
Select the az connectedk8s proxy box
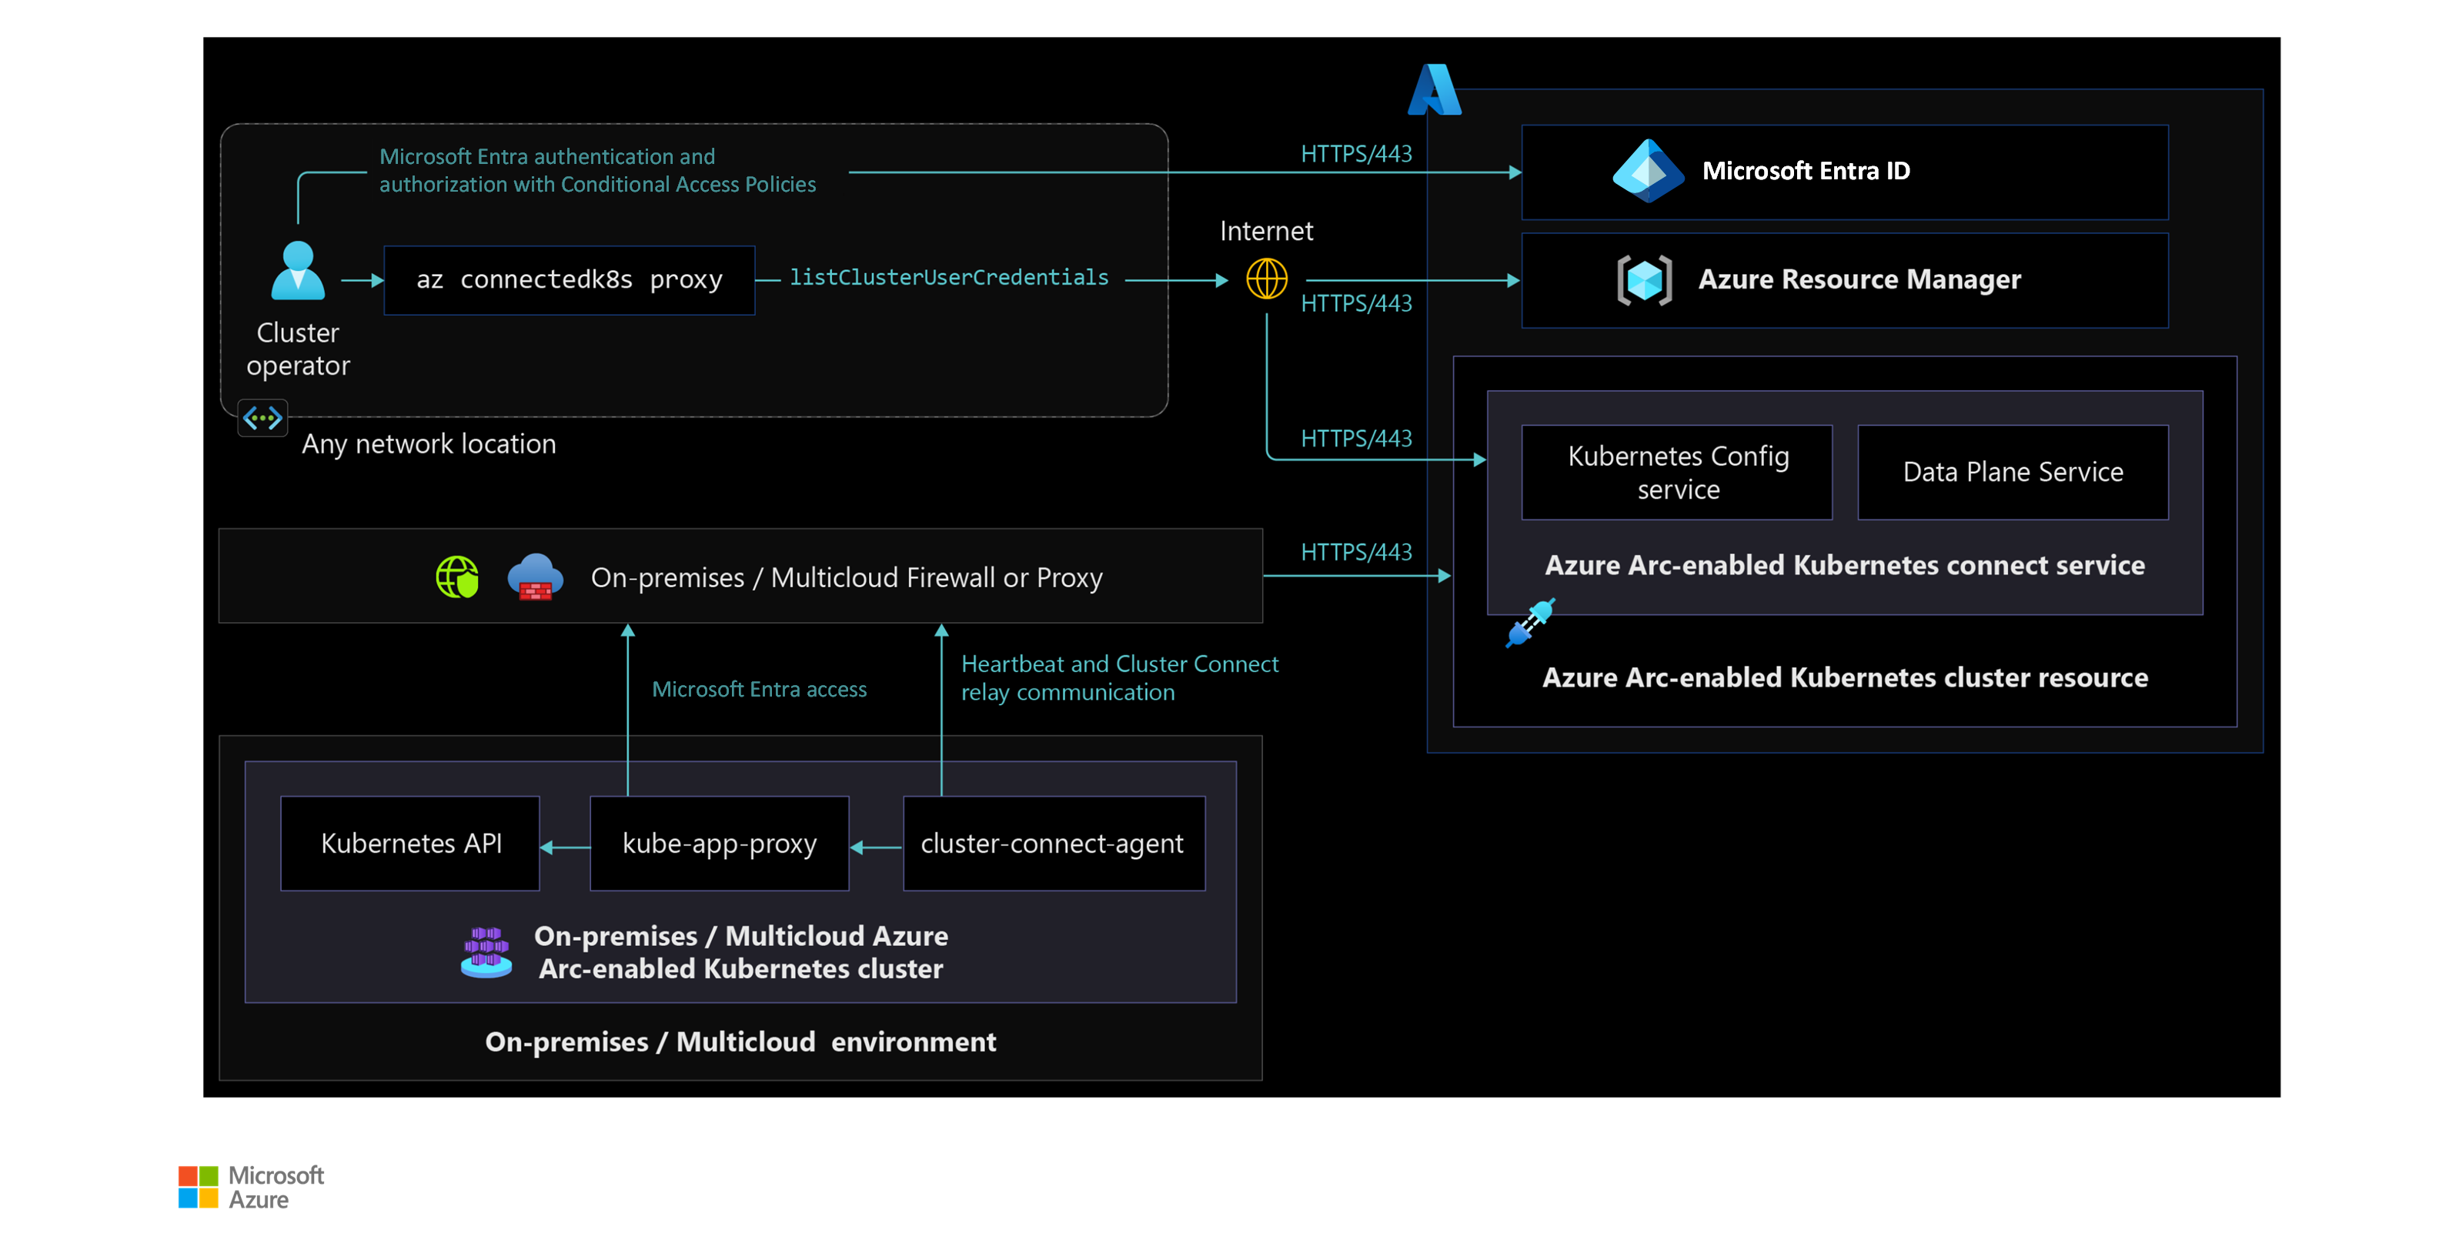pyautogui.click(x=570, y=280)
